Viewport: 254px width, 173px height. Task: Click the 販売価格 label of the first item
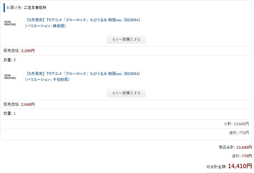point(11,51)
